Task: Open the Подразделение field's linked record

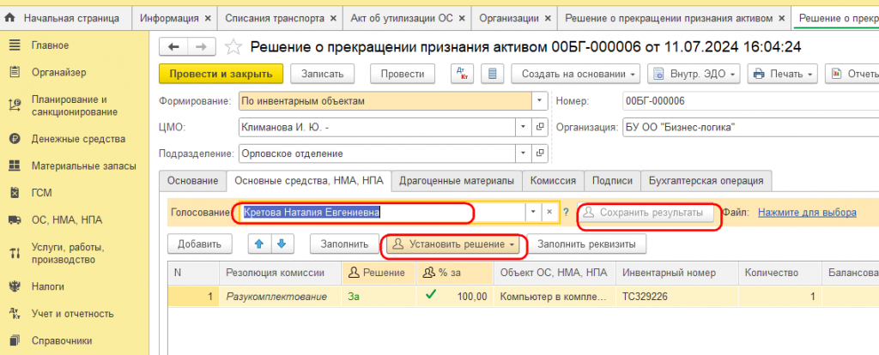Action: (x=540, y=153)
